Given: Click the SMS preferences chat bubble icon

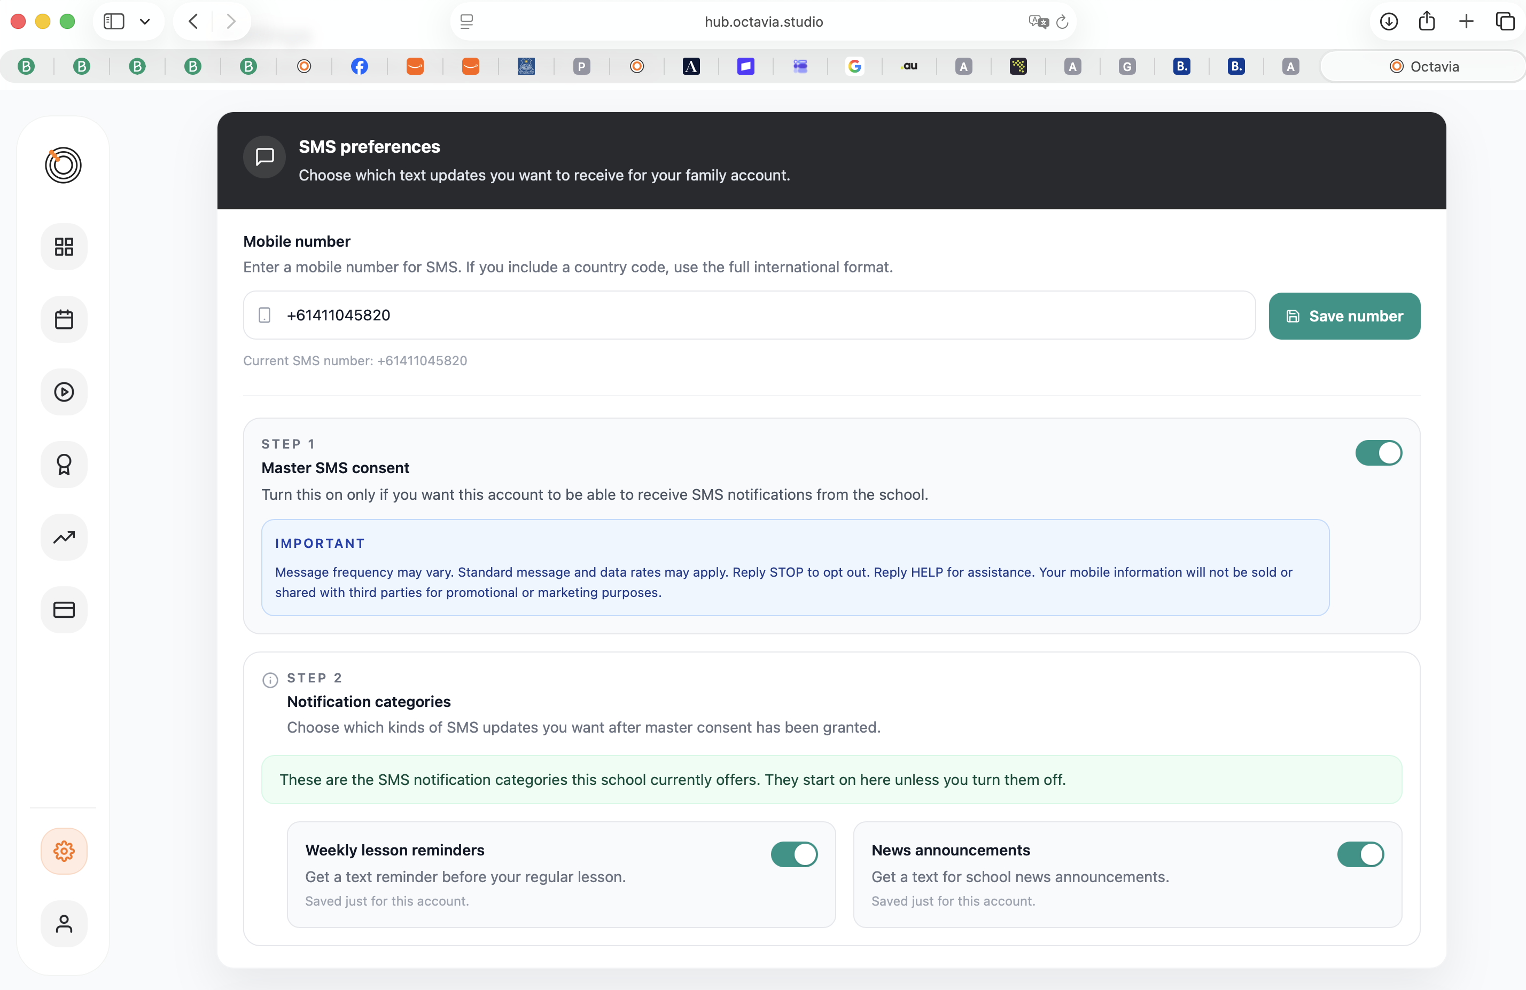Looking at the screenshot, I should 264,157.
